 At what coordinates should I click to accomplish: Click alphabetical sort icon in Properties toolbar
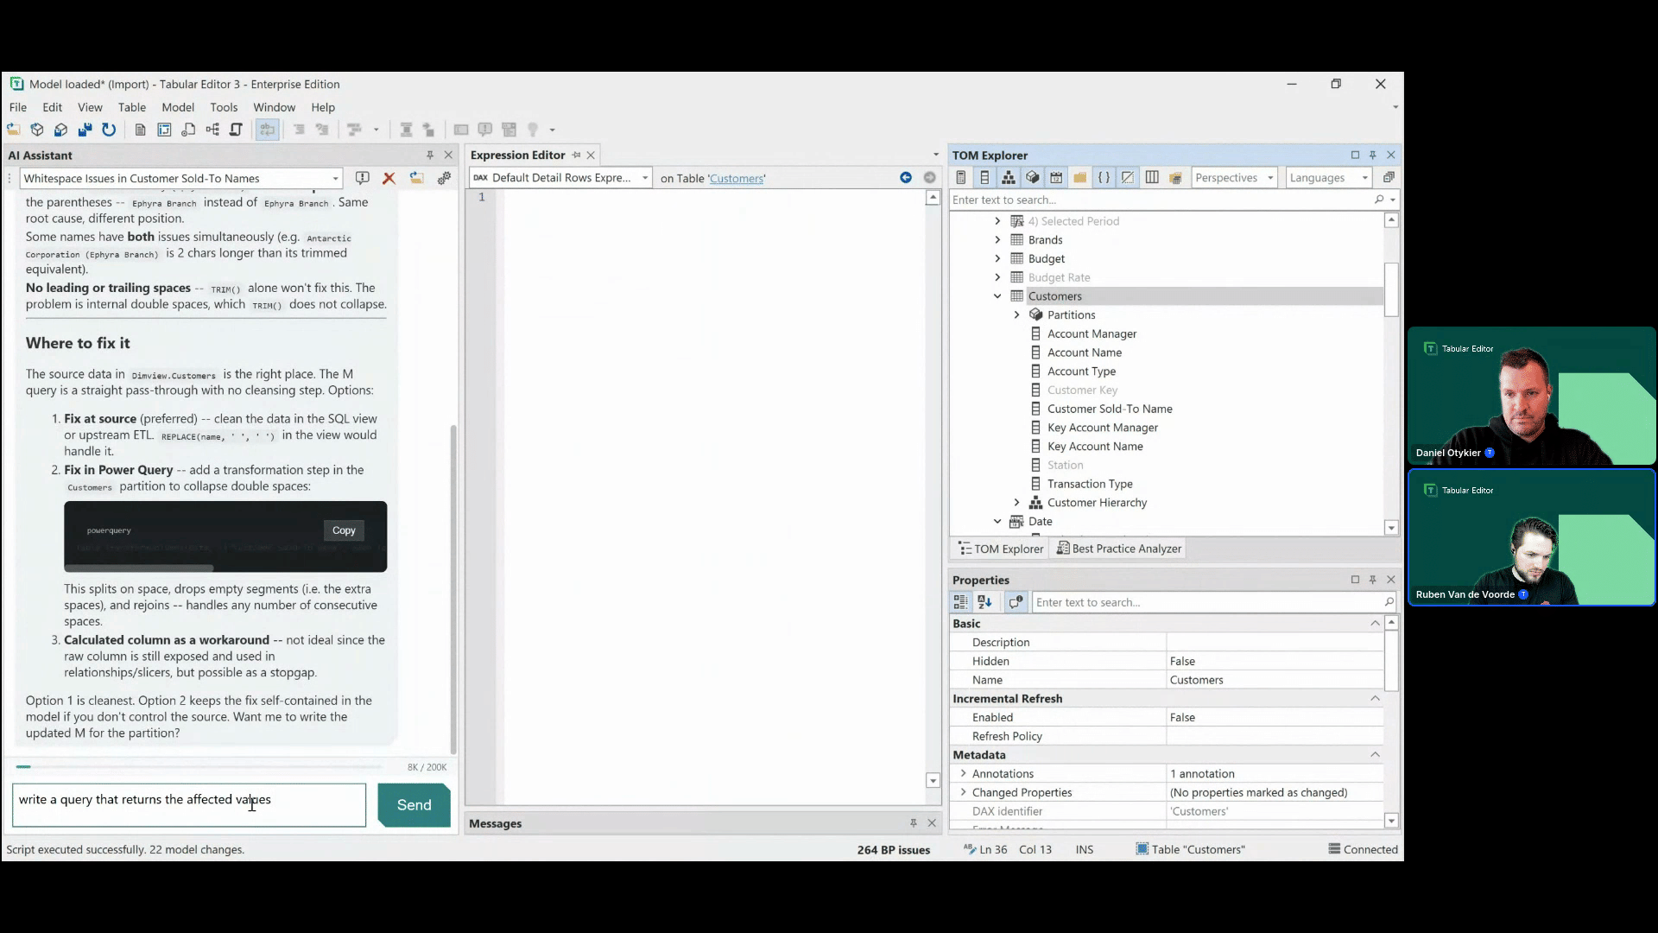click(984, 602)
